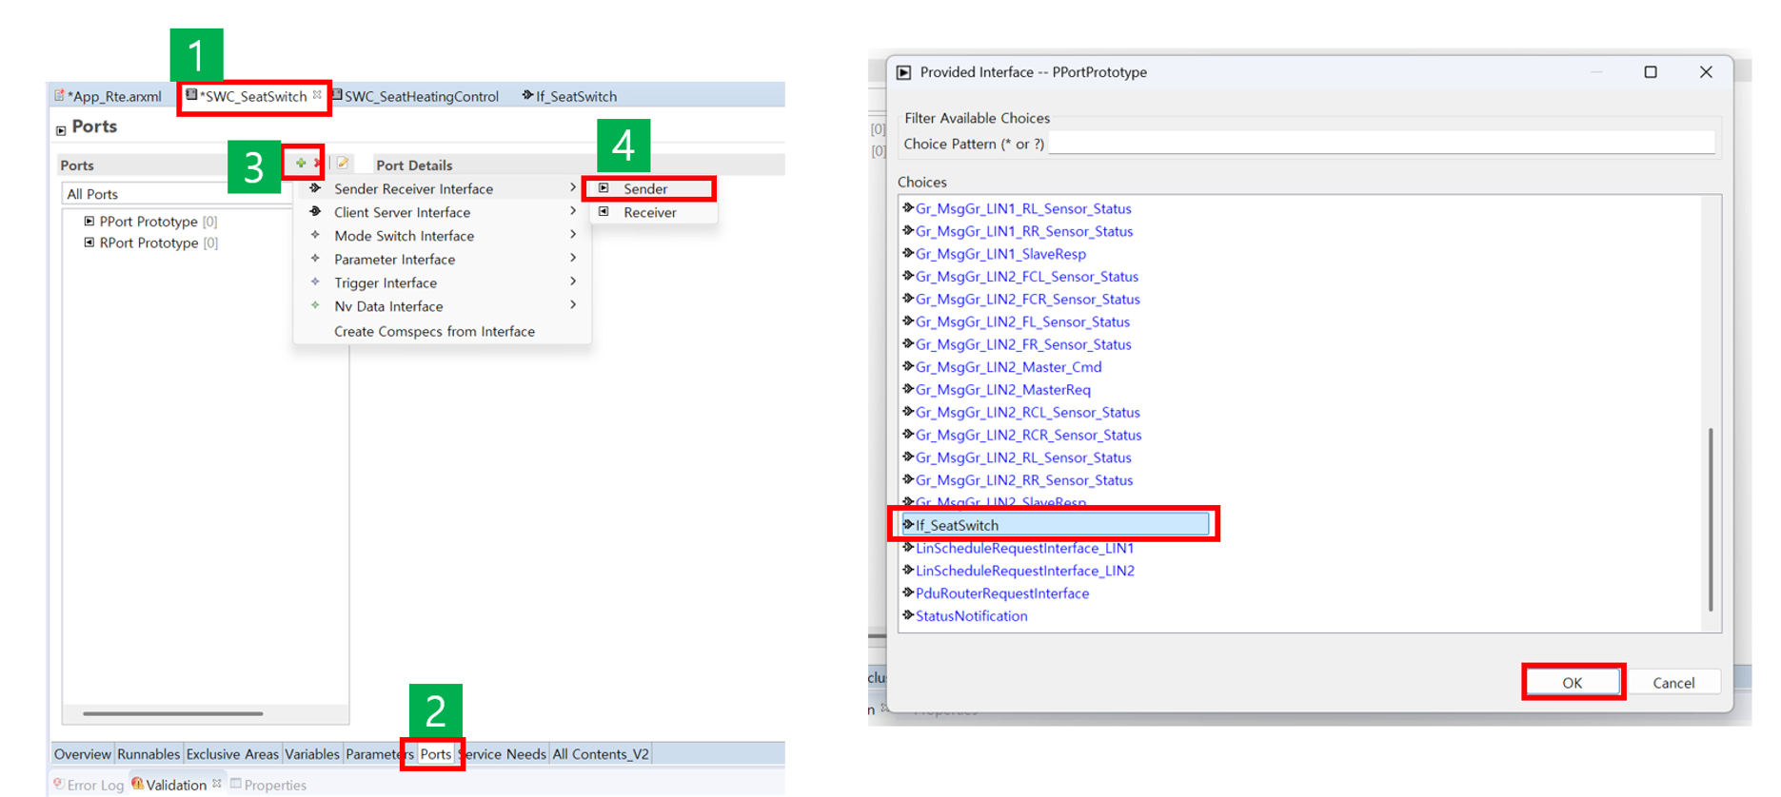Focus the Choice Pattern filter field
The width and height of the screenshot is (1781, 797).
tap(1380, 144)
